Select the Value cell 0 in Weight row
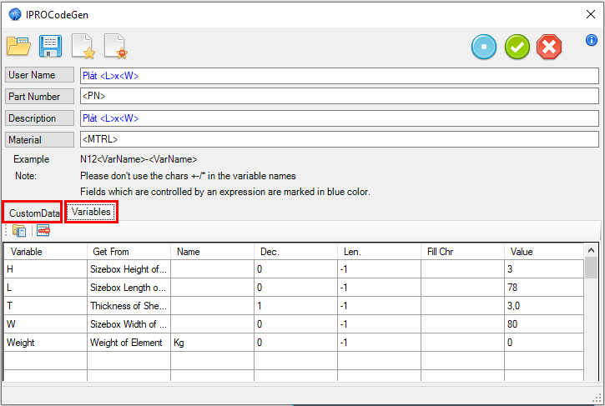Screen dimensions: 605x406 (543, 343)
